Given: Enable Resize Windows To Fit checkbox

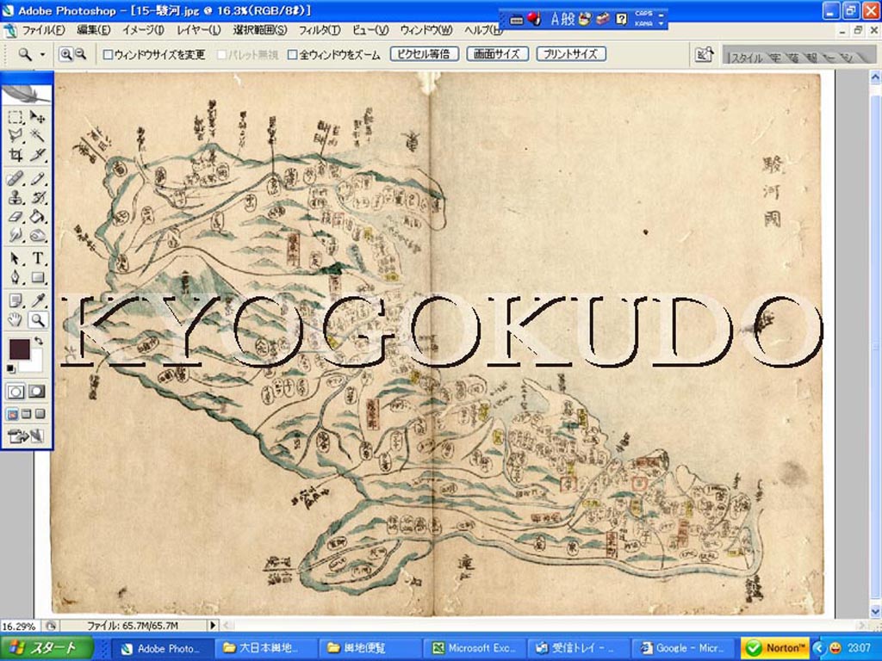Looking at the screenshot, I should [x=108, y=54].
